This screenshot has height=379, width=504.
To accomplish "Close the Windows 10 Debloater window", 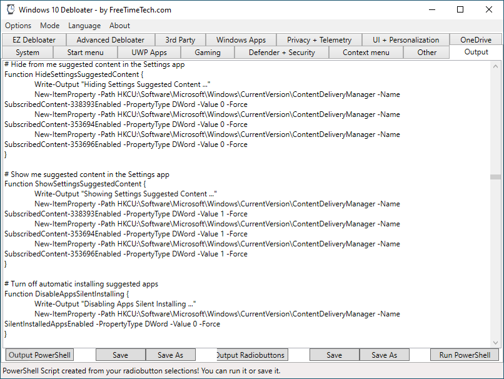I will pos(489,9).
